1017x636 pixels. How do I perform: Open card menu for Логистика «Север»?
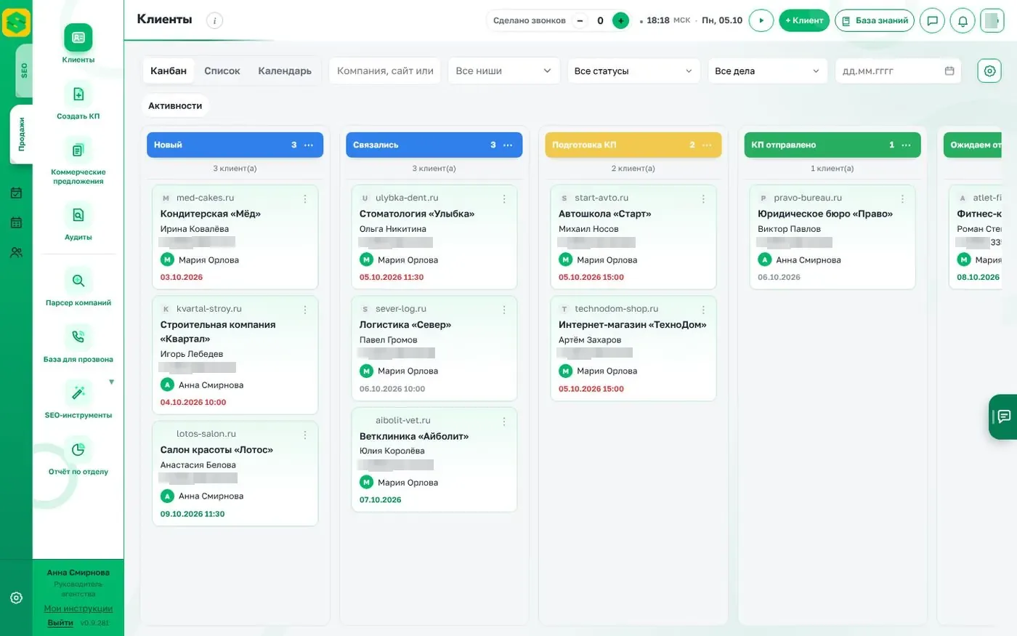(x=504, y=310)
